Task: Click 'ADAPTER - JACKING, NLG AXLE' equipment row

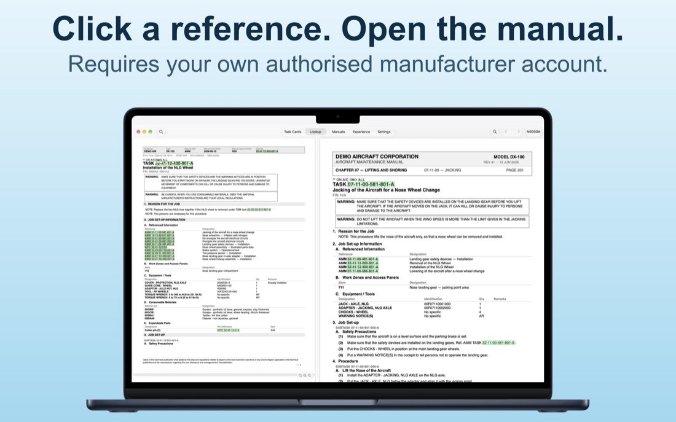Action: (365, 308)
